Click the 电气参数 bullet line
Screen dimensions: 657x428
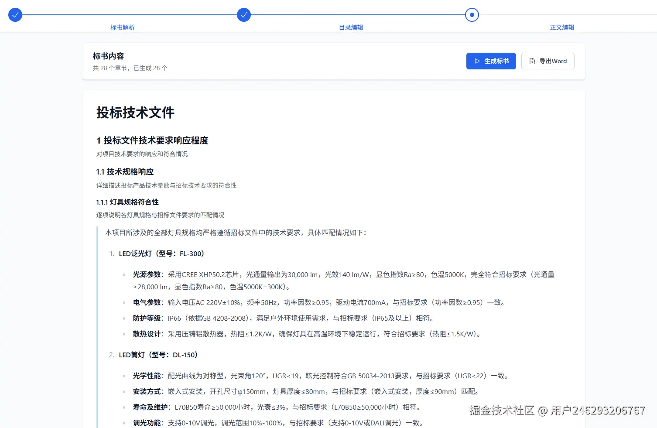point(319,303)
